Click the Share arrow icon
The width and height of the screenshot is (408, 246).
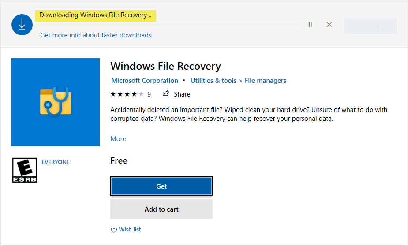point(166,93)
